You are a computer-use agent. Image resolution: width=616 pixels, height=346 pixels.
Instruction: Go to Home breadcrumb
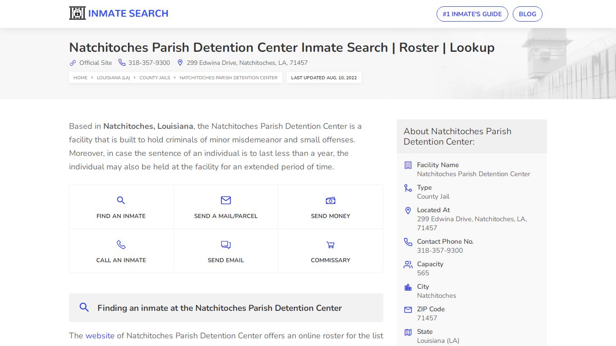coord(80,77)
